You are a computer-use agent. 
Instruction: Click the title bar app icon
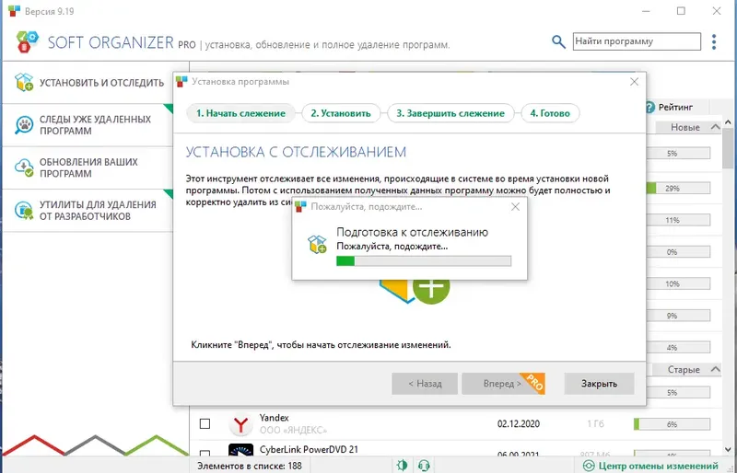click(14, 10)
